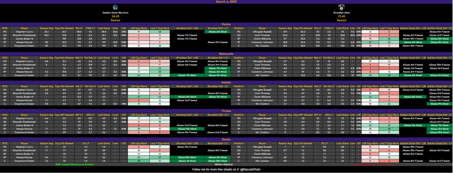
Task: Click Cameron Johnson's Points L30 Opp Rank cell
Action: [x=371, y=43]
